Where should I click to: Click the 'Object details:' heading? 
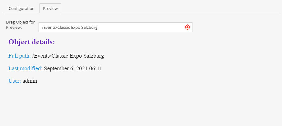point(32,42)
